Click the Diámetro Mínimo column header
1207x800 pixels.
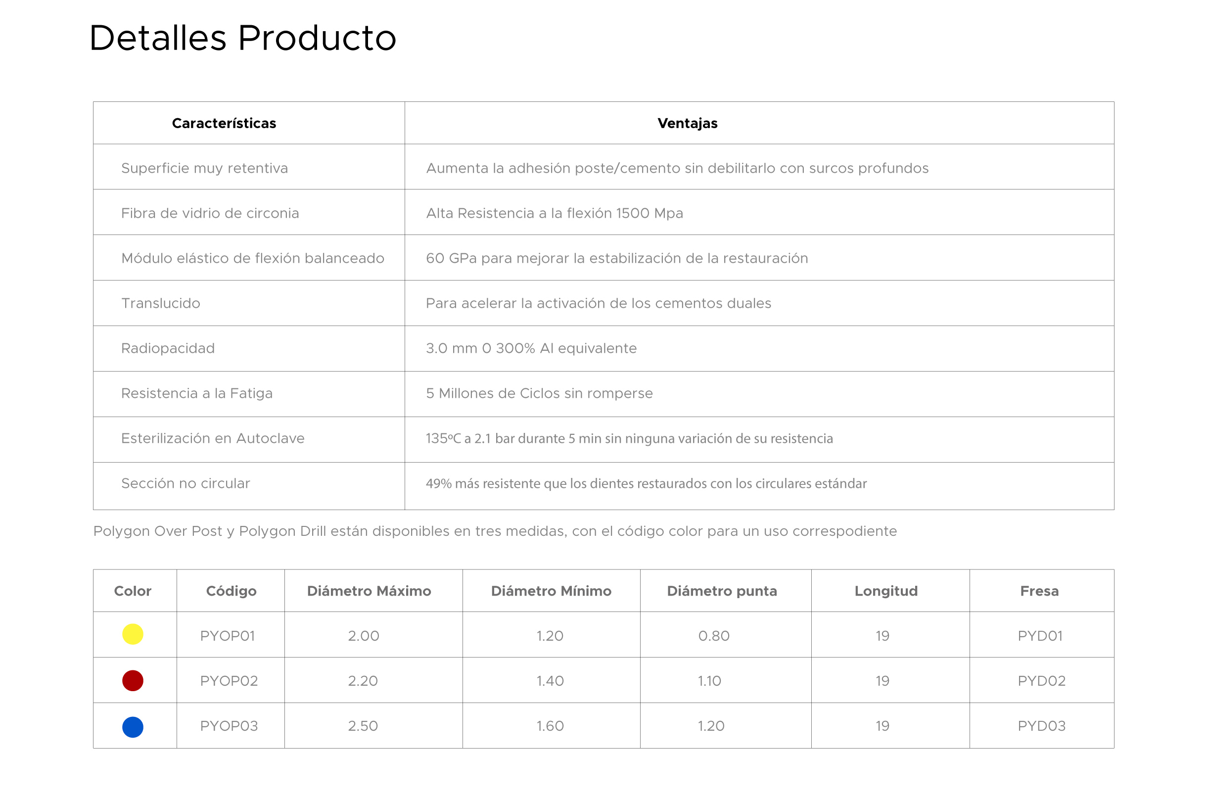click(x=551, y=591)
